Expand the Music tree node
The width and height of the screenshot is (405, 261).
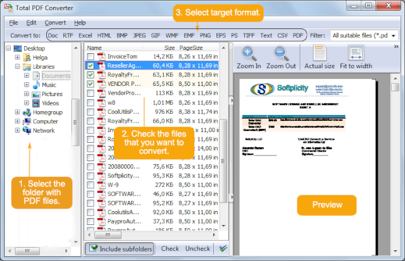coord(27,85)
